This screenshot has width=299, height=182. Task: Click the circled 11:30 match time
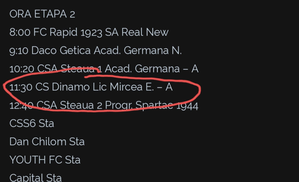click(21, 87)
